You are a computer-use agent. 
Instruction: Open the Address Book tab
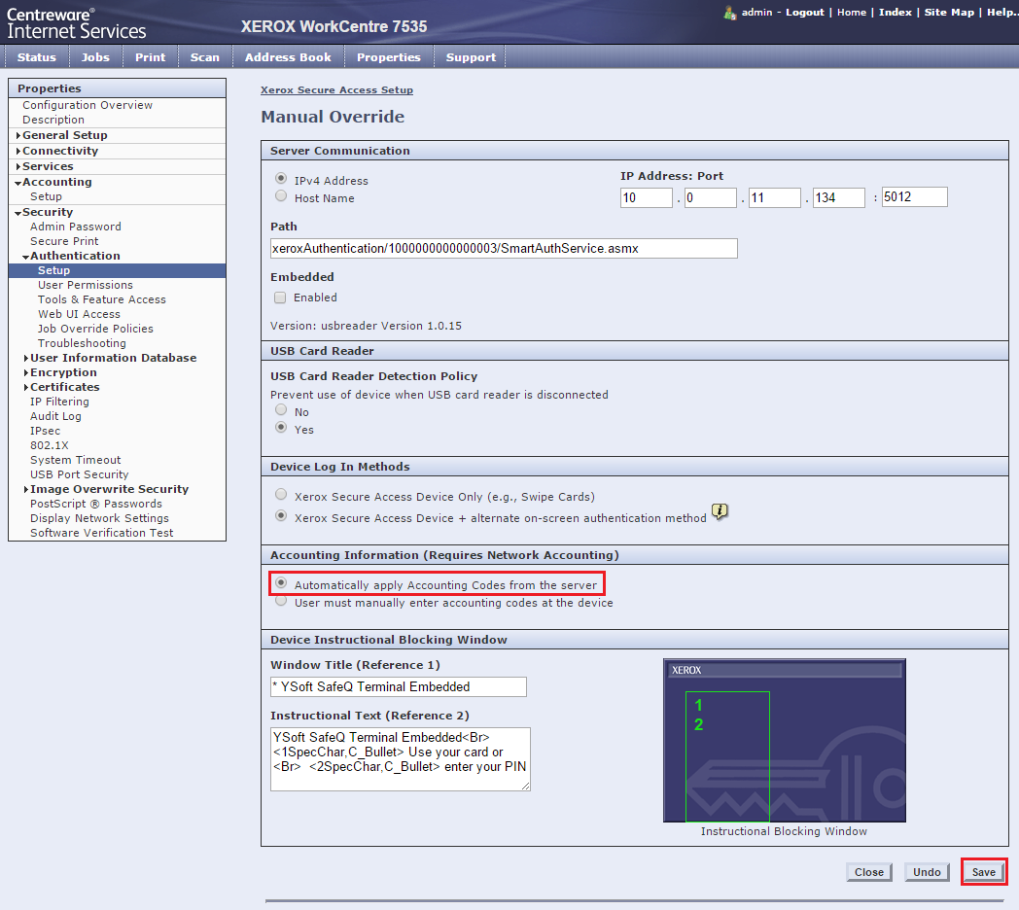(288, 57)
